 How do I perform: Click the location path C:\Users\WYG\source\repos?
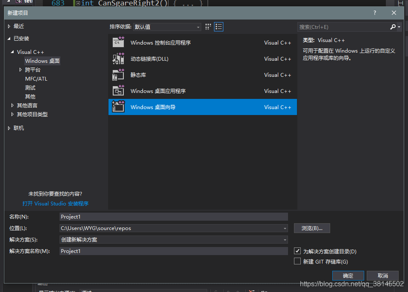pos(96,228)
